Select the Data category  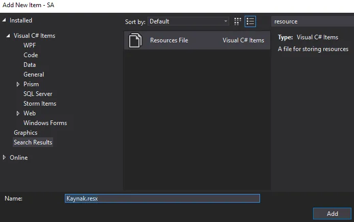pos(30,65)
